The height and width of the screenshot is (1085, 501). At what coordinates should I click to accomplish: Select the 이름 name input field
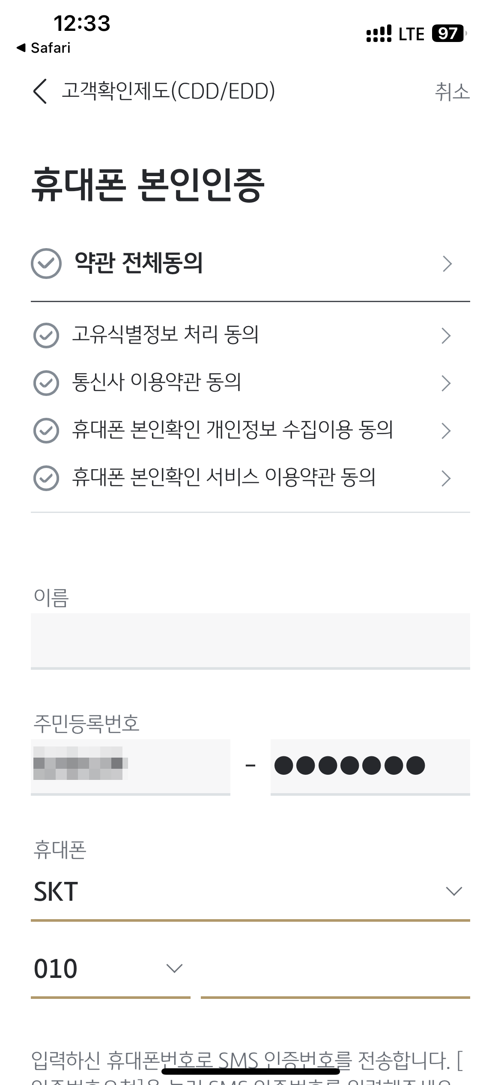point(250,641)
